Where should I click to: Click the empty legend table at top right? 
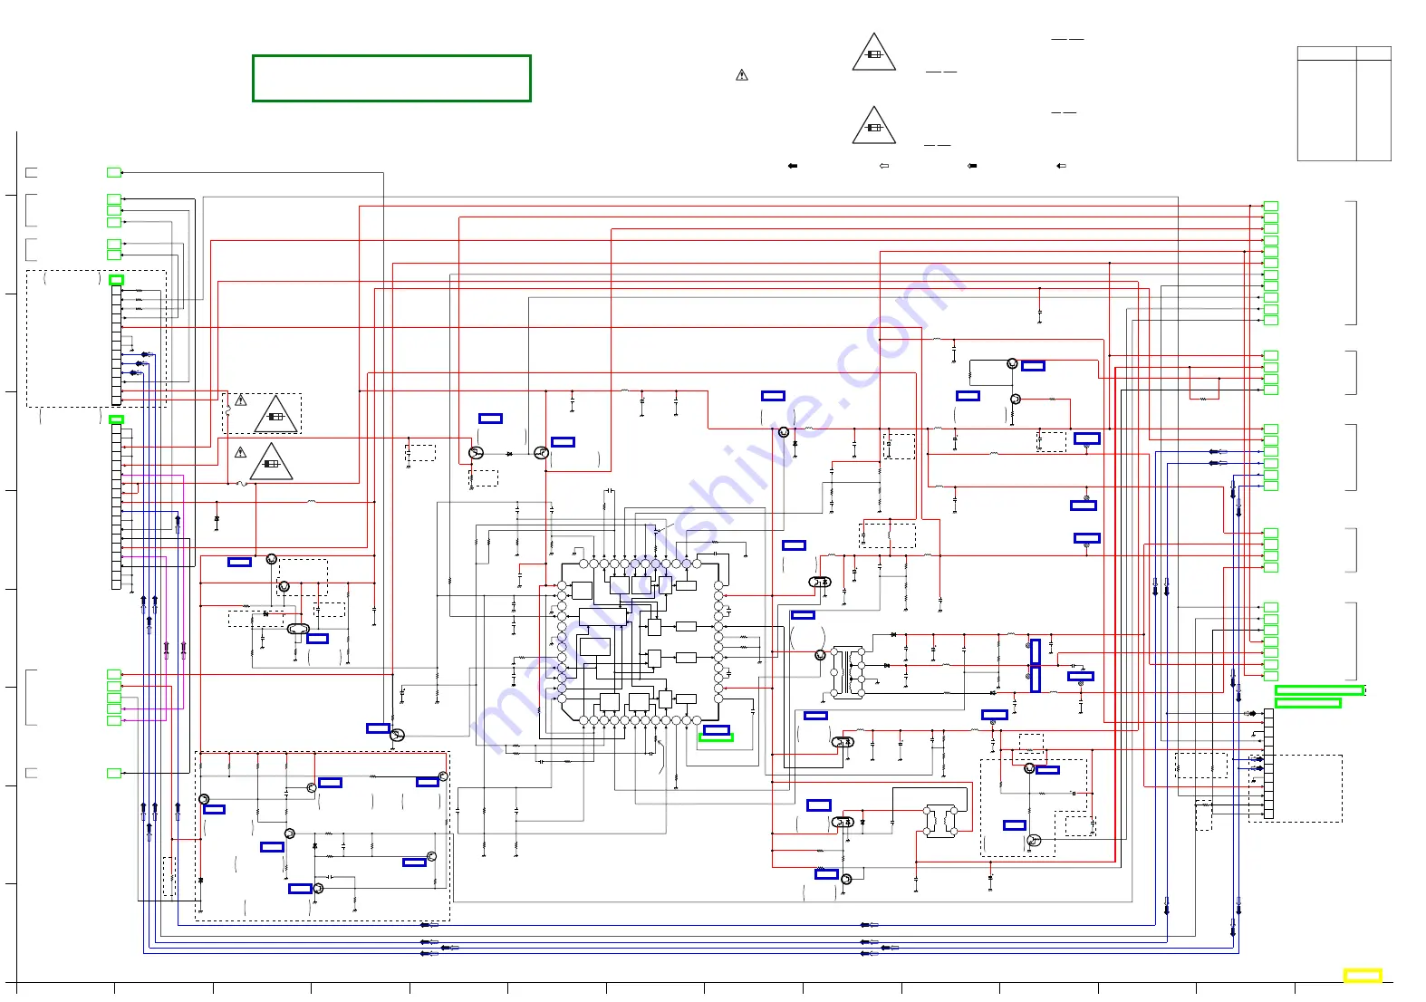click(x=1344, y=104)
